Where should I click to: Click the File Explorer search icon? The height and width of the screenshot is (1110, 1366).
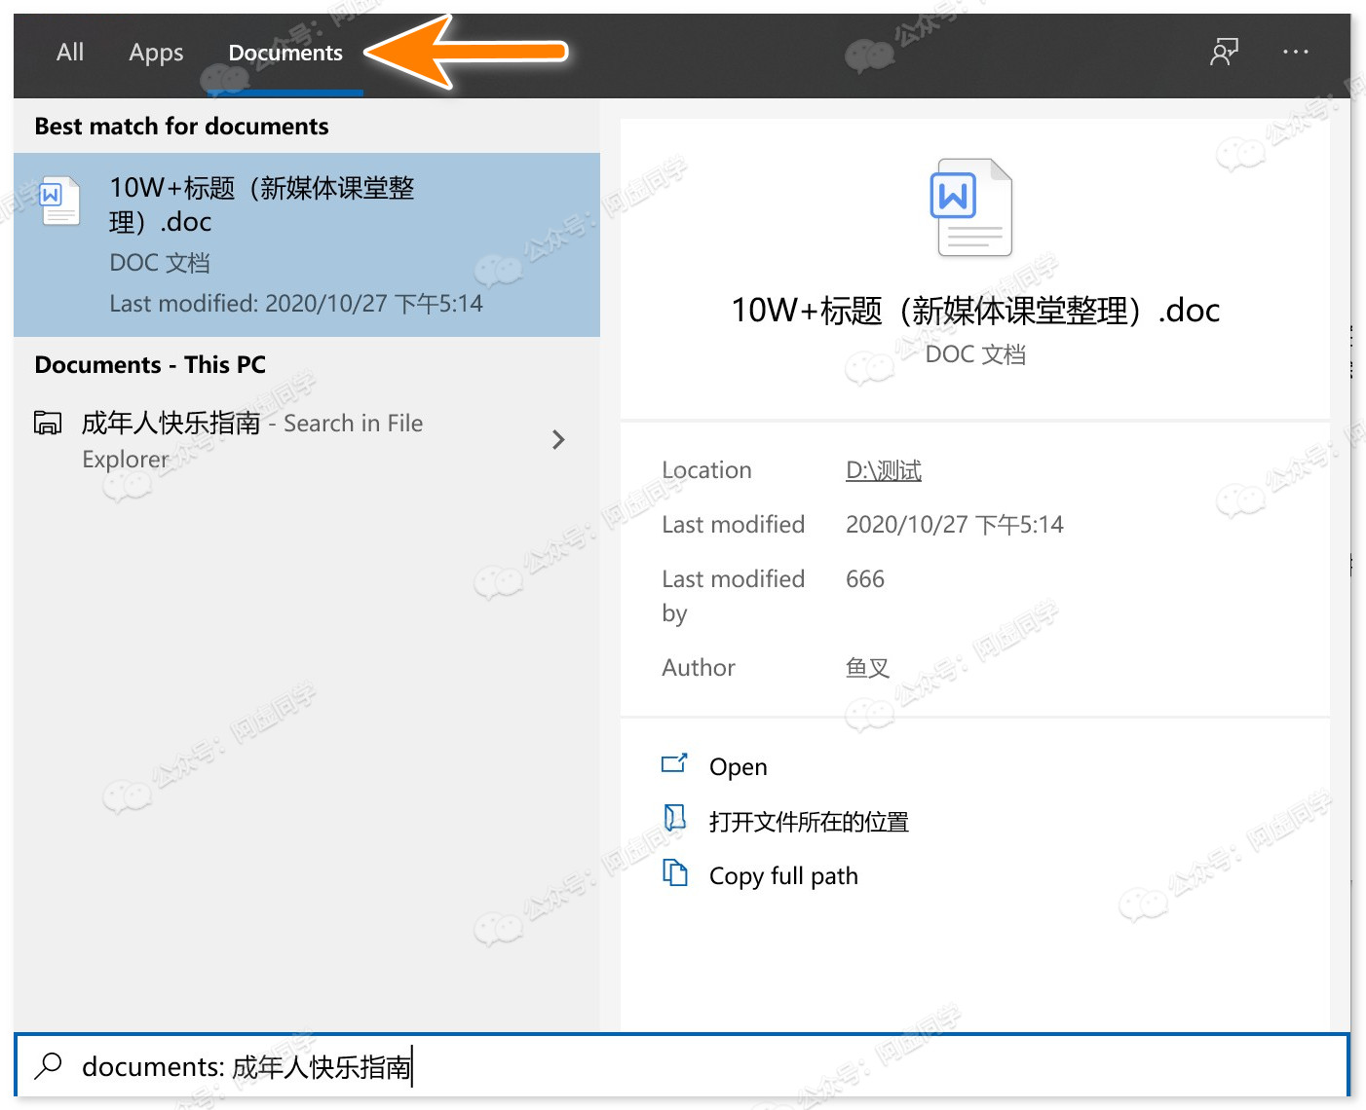48,424
